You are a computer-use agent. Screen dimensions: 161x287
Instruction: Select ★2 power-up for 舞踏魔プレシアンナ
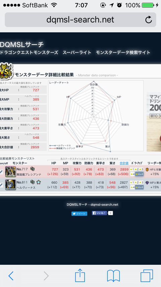coord(137,169)
